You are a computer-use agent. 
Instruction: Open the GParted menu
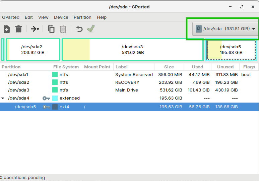[x=11, y=17]
